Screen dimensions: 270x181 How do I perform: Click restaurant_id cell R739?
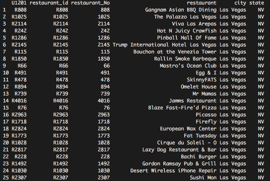(62, 94)
